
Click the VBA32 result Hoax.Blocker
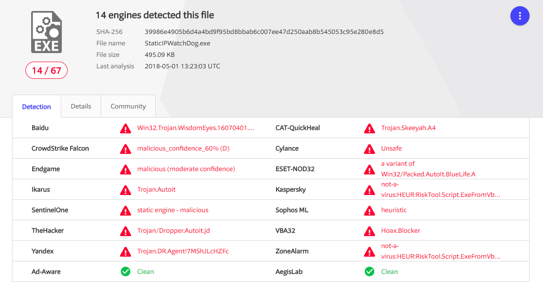(401, 230)
